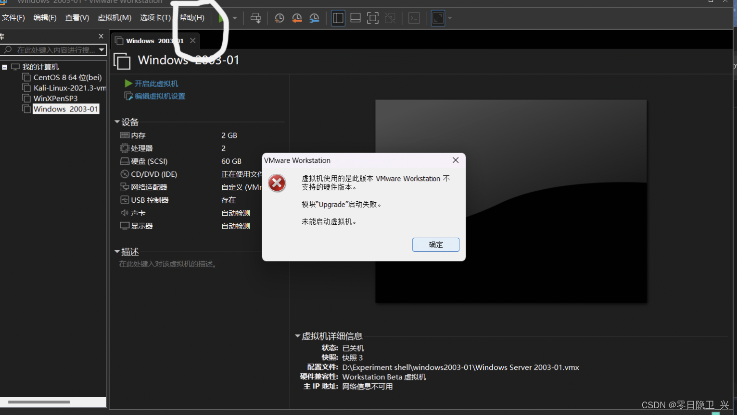Click the red error icon in dialog
The image size is (737, 415).
[277, 183]
